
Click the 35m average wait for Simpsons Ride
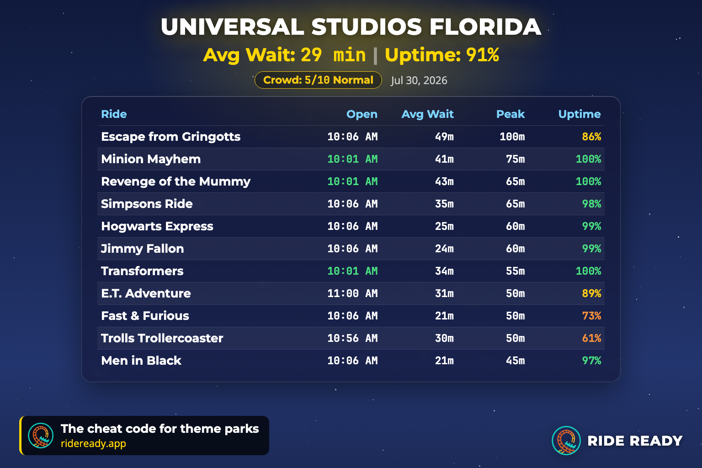pos(444,204)
